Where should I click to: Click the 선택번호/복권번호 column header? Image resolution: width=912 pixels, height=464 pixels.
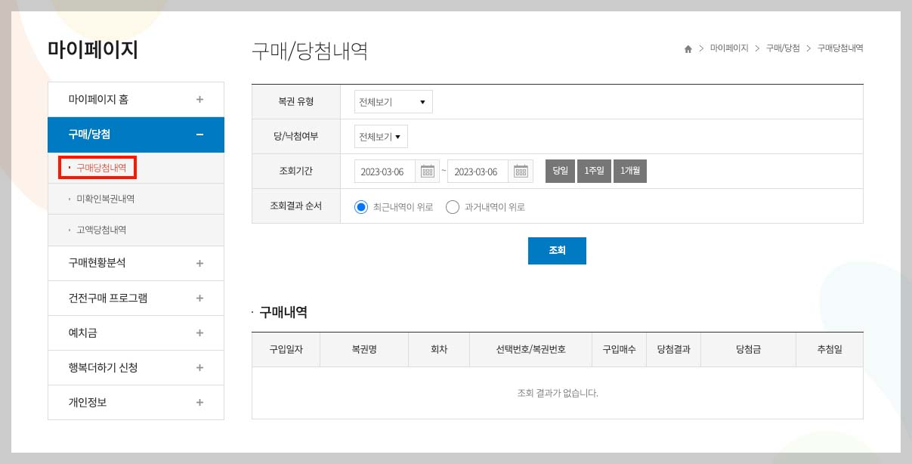pos(531,350)
